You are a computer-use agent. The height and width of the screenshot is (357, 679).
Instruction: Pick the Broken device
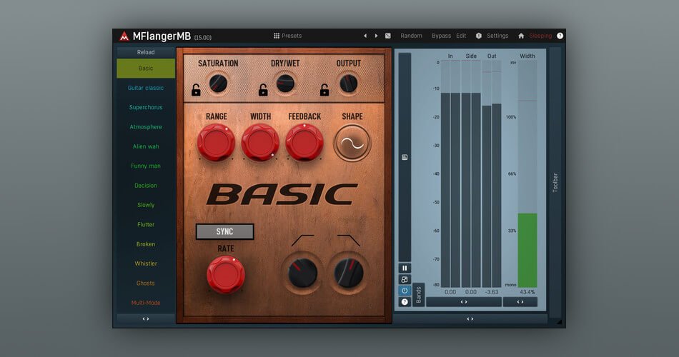146,244
